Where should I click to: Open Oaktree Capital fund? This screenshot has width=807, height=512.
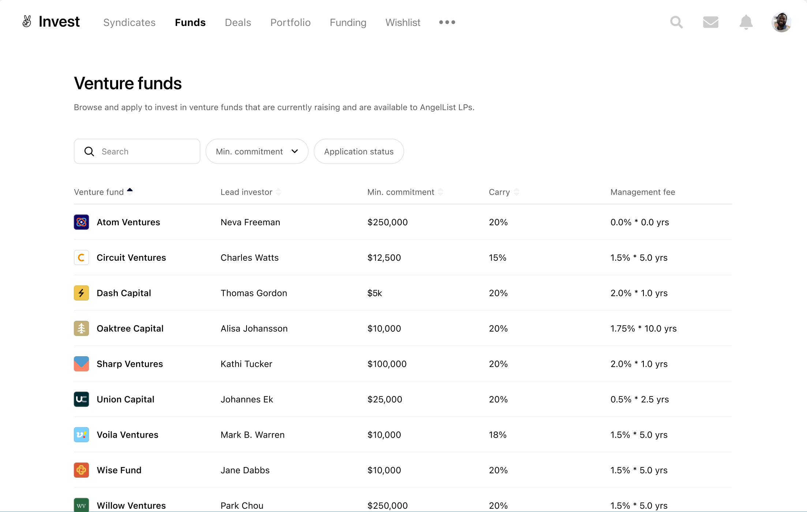click(x=130, y=328)
